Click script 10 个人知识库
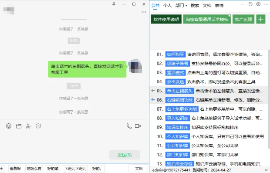Image resolution: width=270 pixels, height=173 pixels. (x=209, y=136)
